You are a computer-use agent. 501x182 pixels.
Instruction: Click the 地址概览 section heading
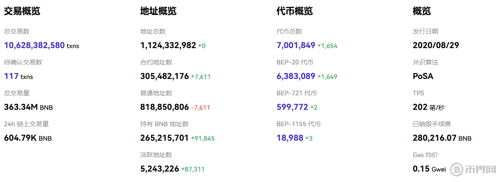158,11
